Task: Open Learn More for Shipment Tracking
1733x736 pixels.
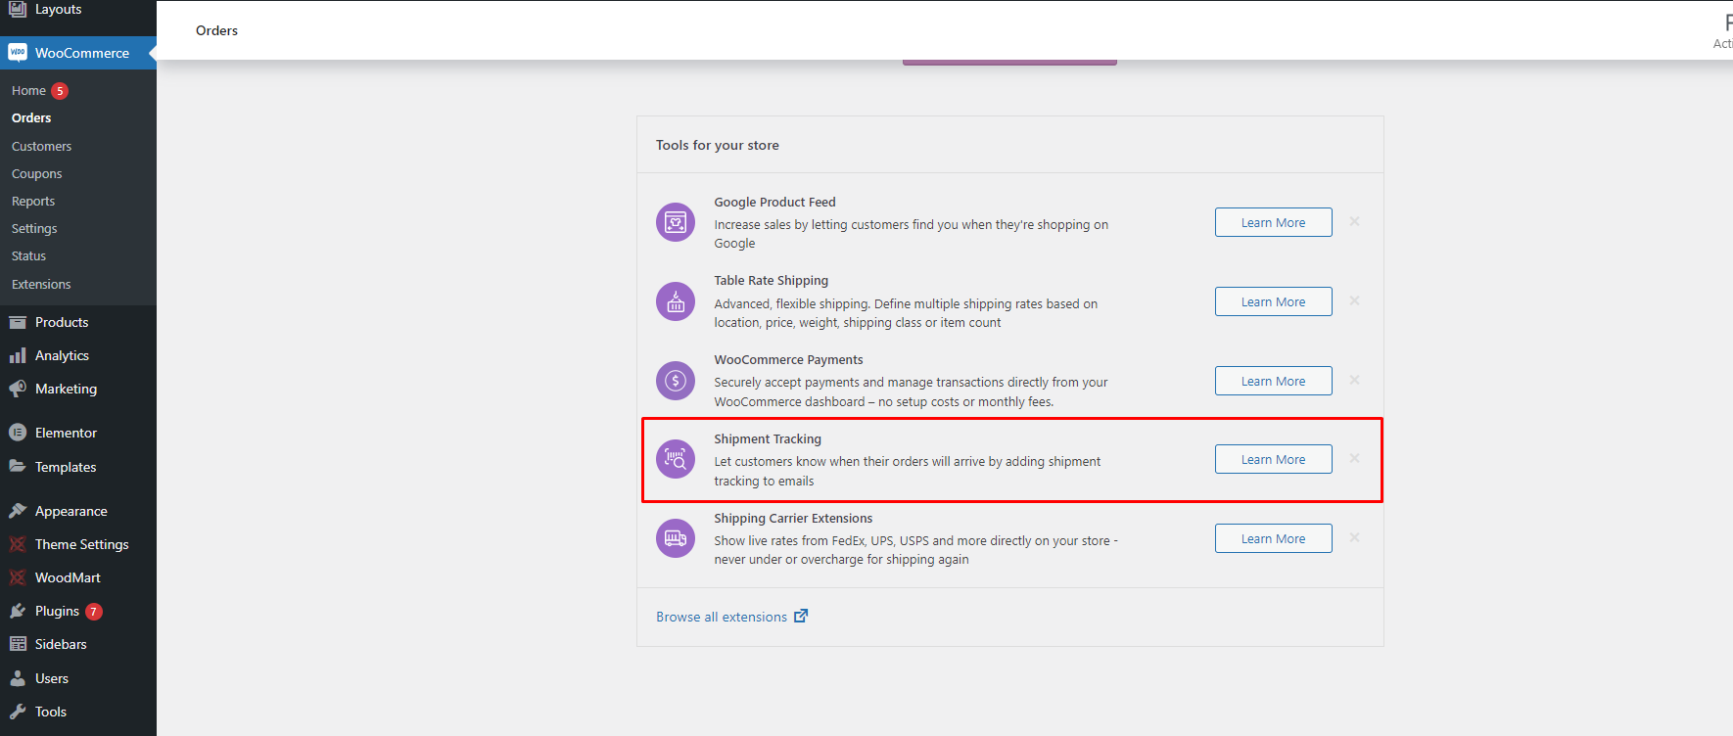Action: coord(1273,459)
